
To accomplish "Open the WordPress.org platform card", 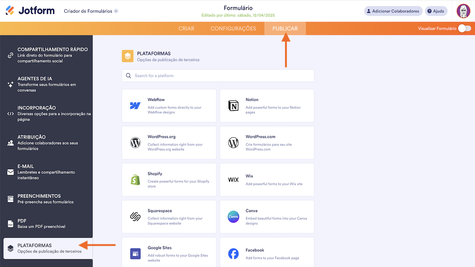I will tap(169, 143).
